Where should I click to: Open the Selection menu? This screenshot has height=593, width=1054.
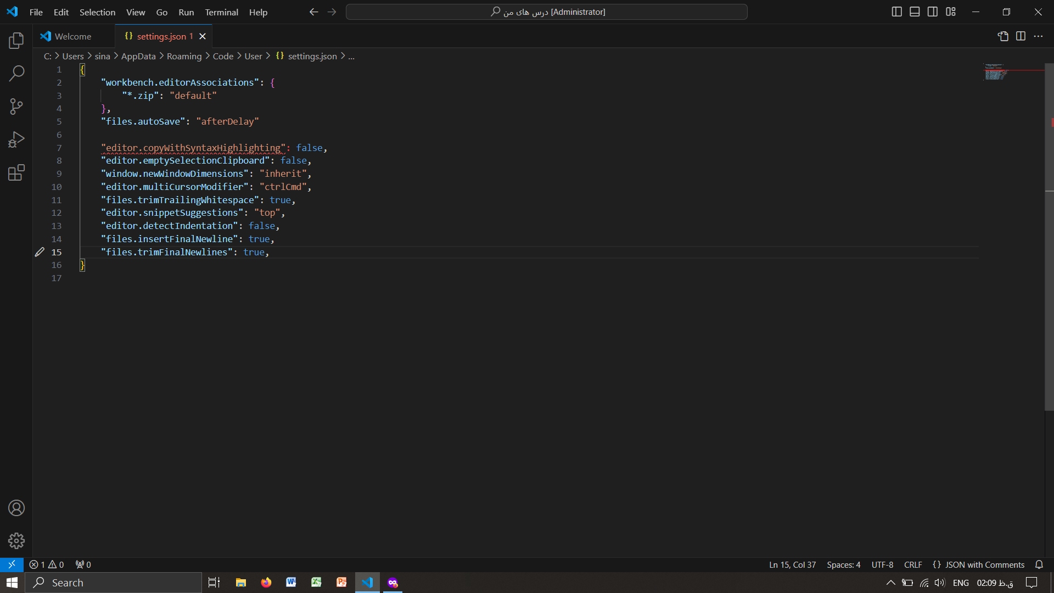[97, 12]
